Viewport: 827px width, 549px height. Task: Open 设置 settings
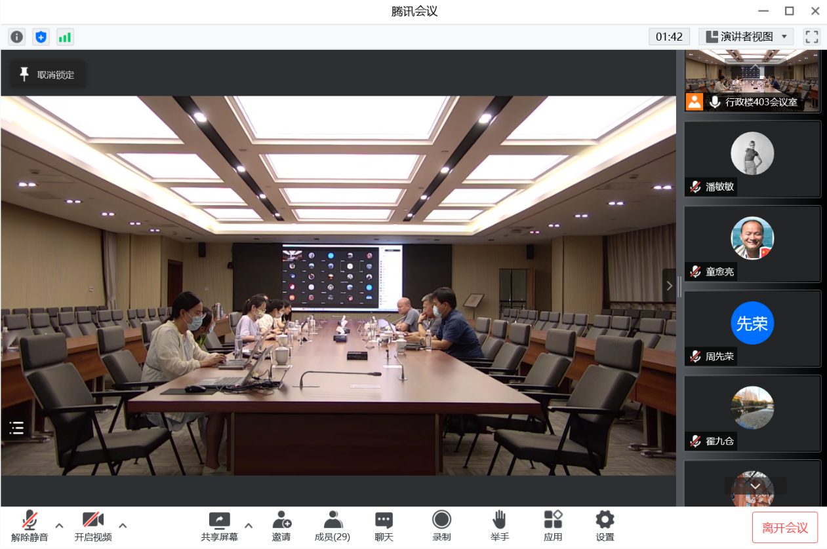point(605,527)
